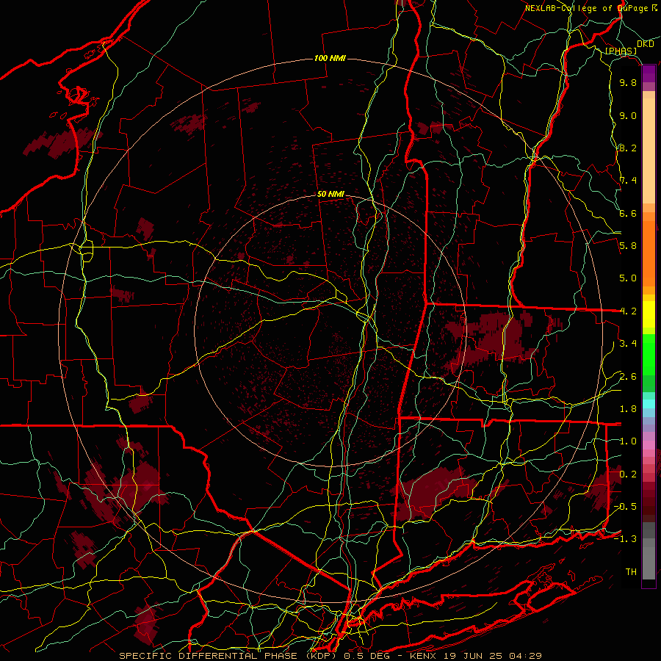Select the DKD label above the color scale
The image size is (661, 661).
point(645,44)
